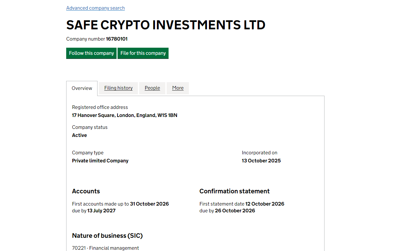The height and width of the screenshot is (251, 413).
Task: Open the People tab
Action: (x=152, y=88)
